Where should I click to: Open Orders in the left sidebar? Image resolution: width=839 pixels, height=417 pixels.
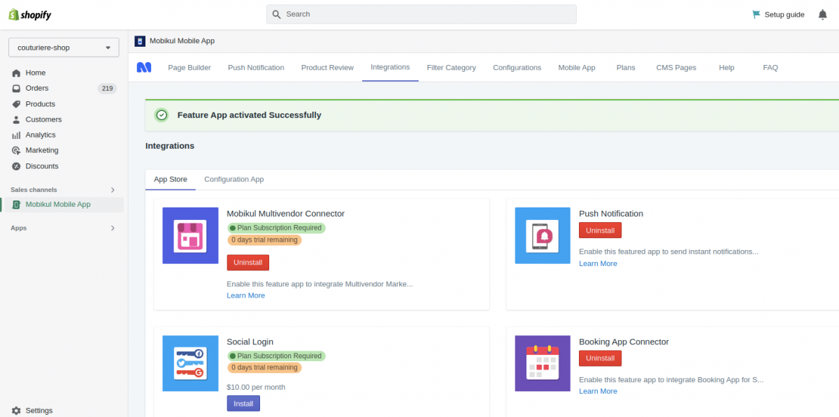(37, 88)
